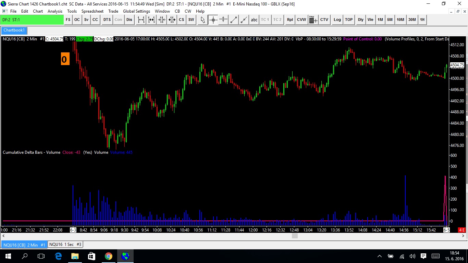Click the Dis disconnect button
The width and height of the screenshot is (468, 263).
click(x=129, y=20)
